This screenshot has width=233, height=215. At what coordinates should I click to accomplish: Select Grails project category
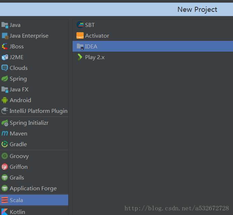[17, 177]
